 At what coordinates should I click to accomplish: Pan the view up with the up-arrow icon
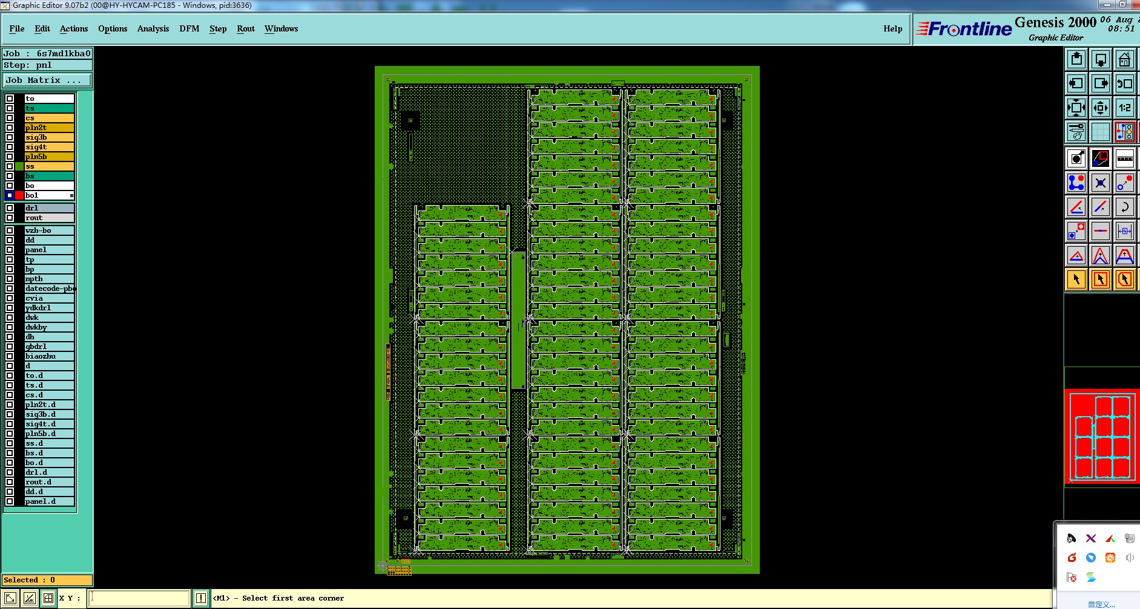click(1076, 59)
